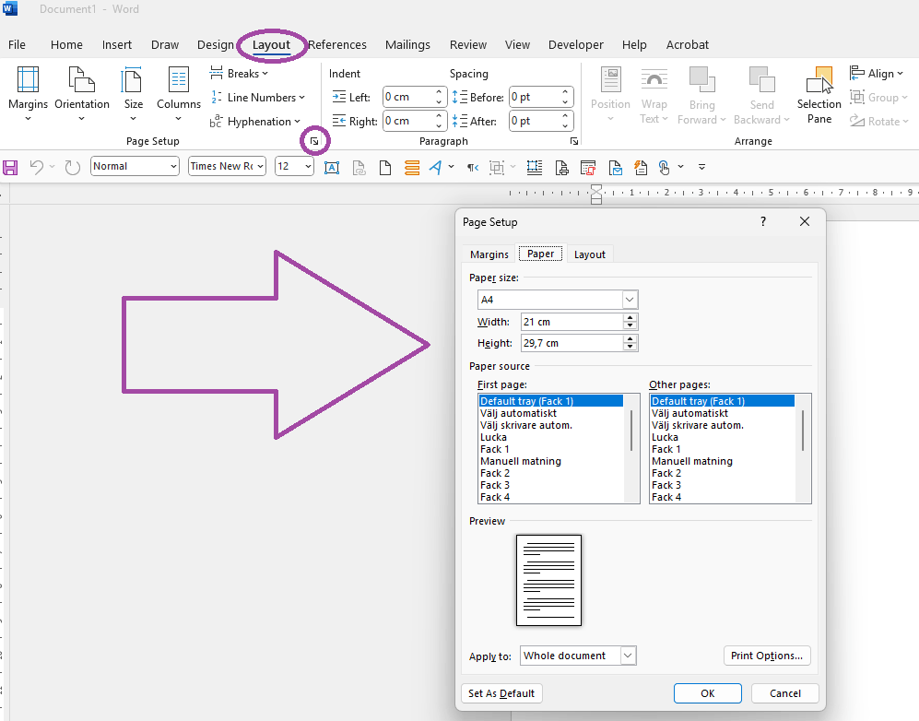Switch to the Home ribbon tab
919x721 pixels.
pyautogui.click(x=66, y=44)
